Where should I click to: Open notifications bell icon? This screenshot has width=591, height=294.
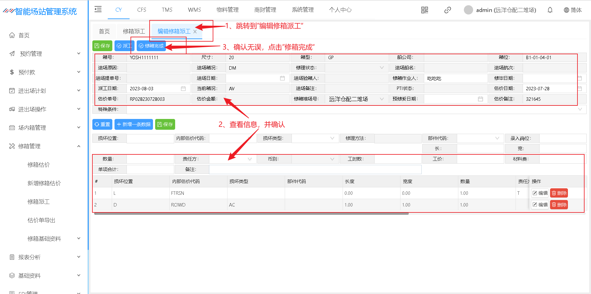[x=550, y=10]
